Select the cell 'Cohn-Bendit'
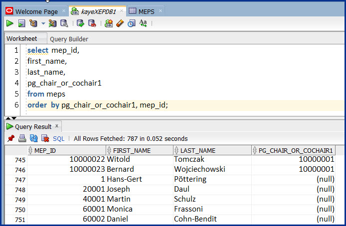346x226 pixels. (x=212, y=219)
